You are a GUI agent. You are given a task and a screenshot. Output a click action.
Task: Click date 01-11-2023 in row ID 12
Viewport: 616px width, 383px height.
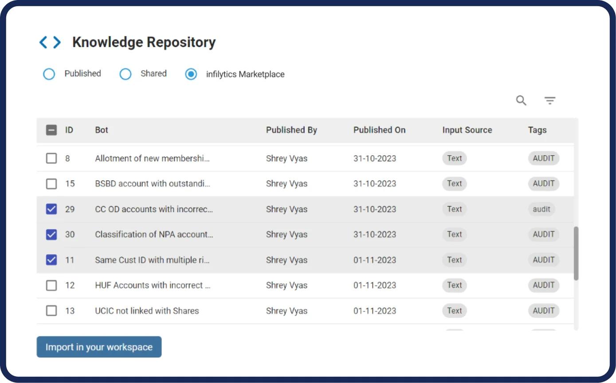[x=375, y=285]
